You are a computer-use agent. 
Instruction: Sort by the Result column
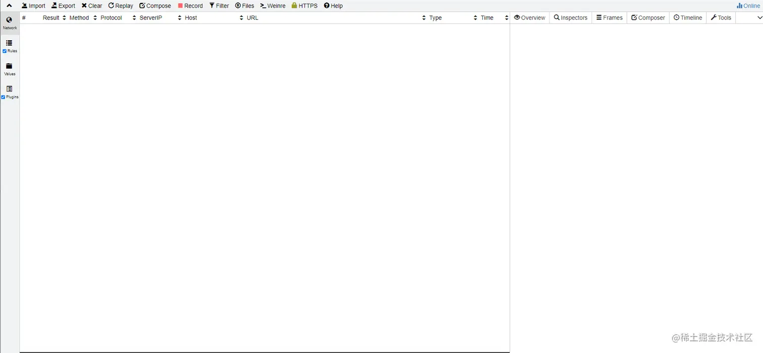pyautogui.click(x=54, y=18)
